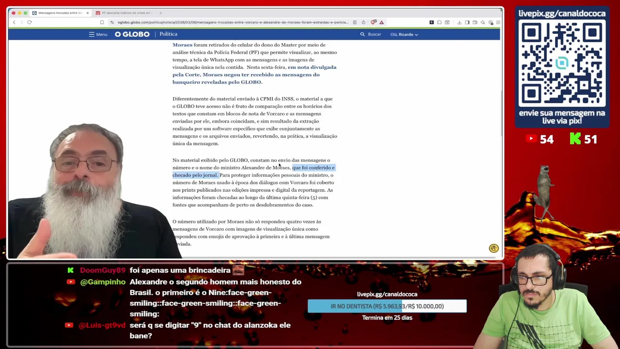This screenshot has height=349, width=620.
Task: Open the Brave Rewards triangle icon
Action: tap(382, 22)
